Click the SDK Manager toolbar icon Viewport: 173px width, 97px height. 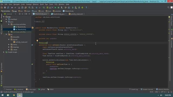click(79, 8)
